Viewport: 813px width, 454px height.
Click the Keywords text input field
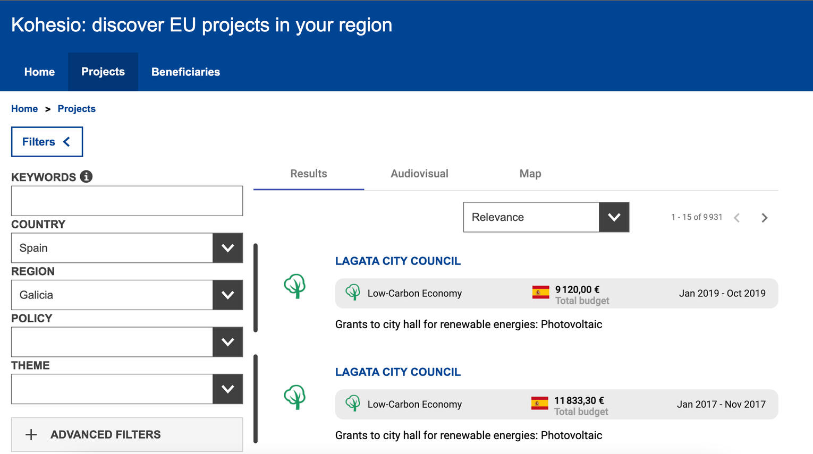127,201
